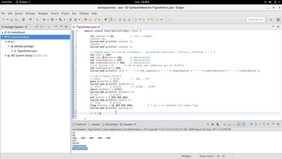The image size is (282, 159).
Task: Jump to Last Edit Location icon
Action: [152, 19]
